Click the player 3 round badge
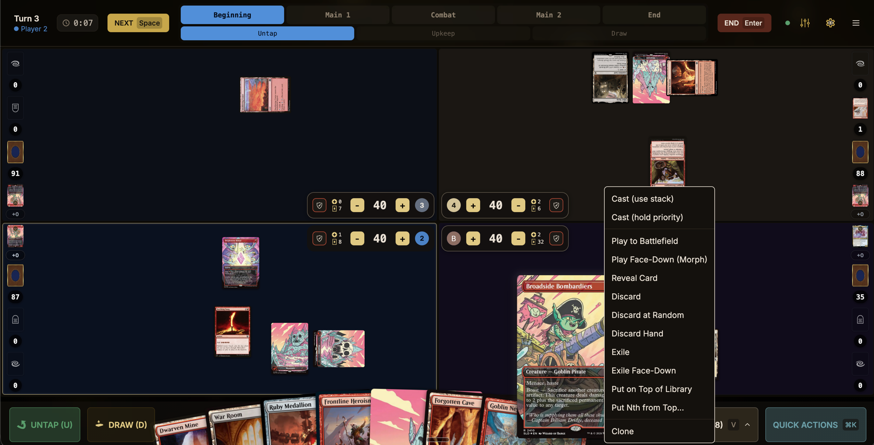The image size is (874, 445). click(422, 205)
